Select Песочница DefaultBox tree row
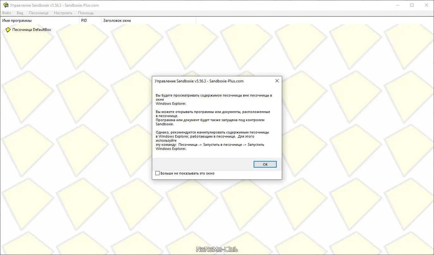The image size is (434, 255). pos(28,30)
